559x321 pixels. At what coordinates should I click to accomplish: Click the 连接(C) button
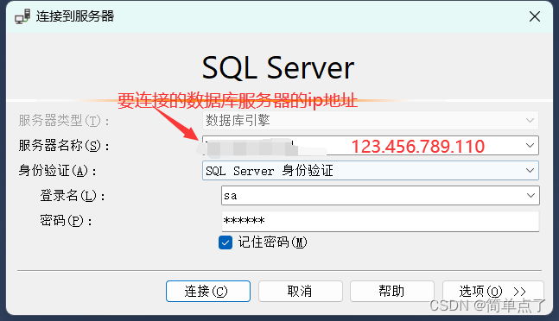(x=208, y=291)
